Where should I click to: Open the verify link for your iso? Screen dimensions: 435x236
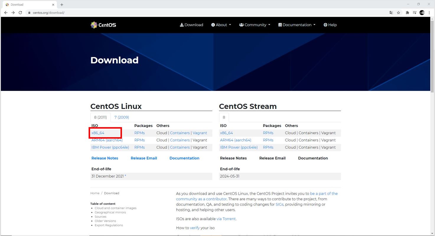pyautogui.click(x=195, y=228)
